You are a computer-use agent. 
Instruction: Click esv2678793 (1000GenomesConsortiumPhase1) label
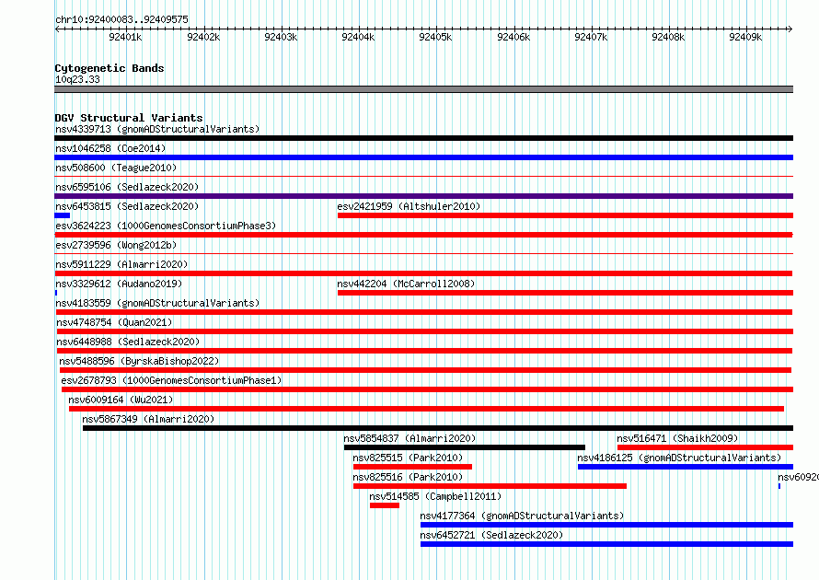coord(171,380)
